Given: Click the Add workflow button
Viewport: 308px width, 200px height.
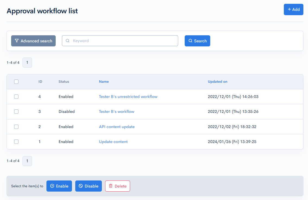Looking at the screenshot, I should 293,9.
